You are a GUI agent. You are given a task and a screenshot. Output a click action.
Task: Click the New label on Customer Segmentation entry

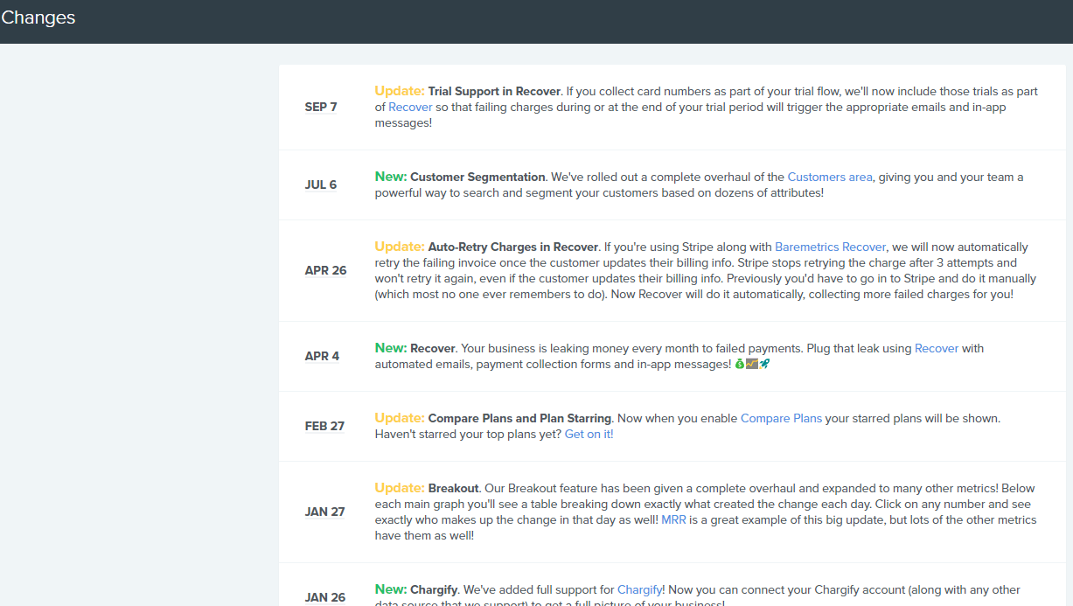391,177
